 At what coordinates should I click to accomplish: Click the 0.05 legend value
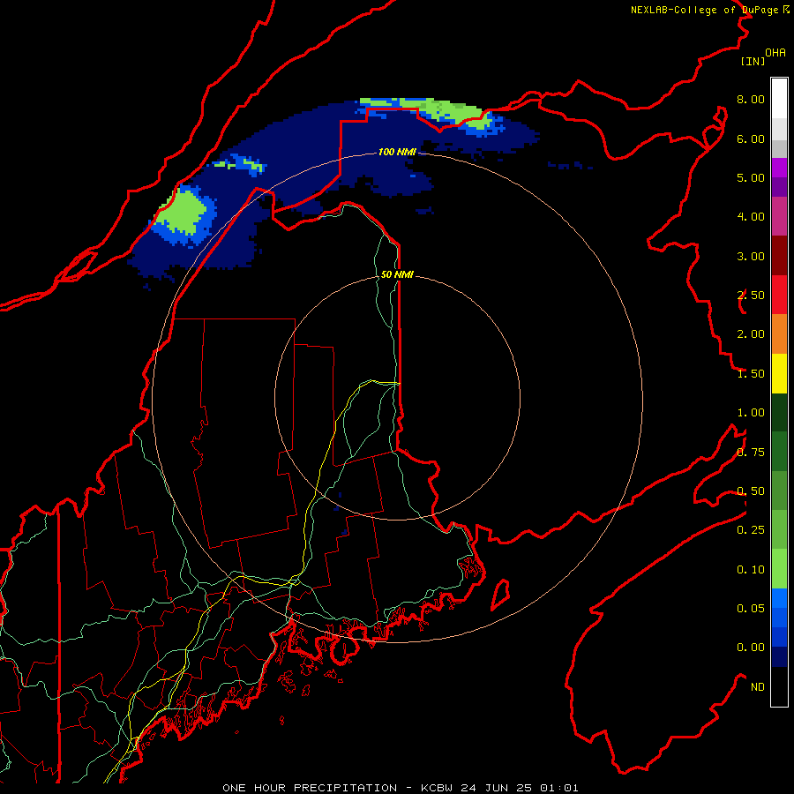click(751, 609)
